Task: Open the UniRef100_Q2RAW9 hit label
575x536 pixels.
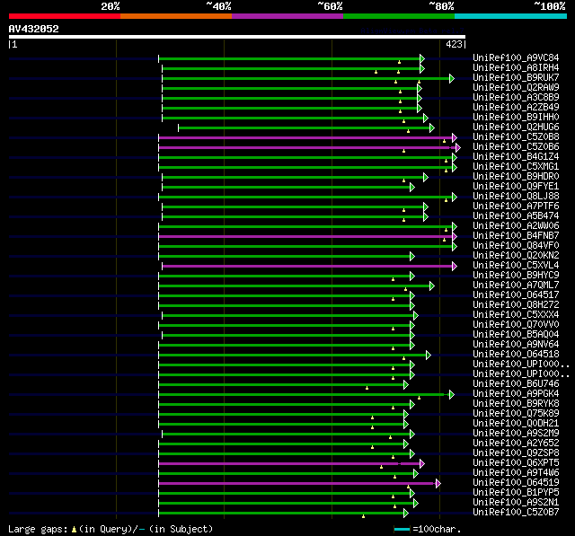Action: 516,88
